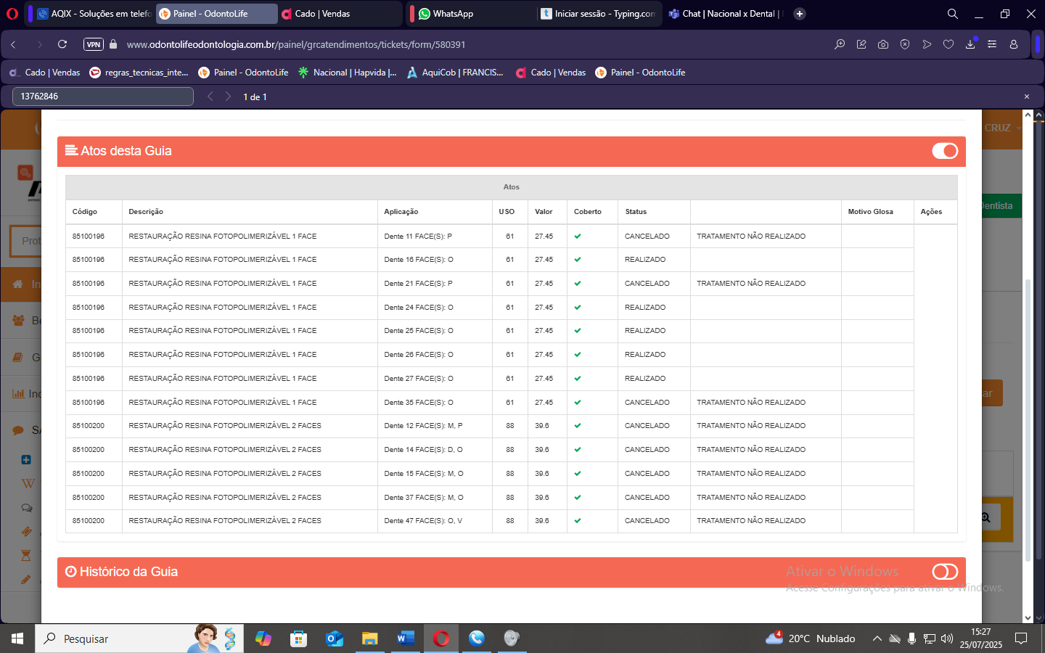Viewport: 1045px width, 653px height.
Task: Switch to the WhatsApp tab
Action: click(x=472, y=14)
